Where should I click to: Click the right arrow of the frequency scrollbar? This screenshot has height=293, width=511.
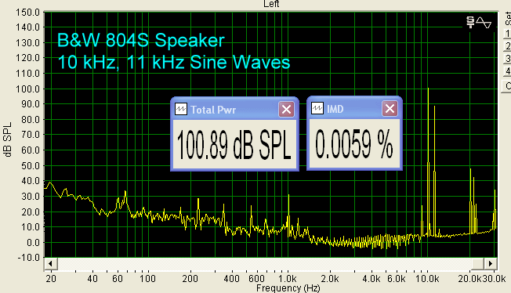tap(491, 263)
